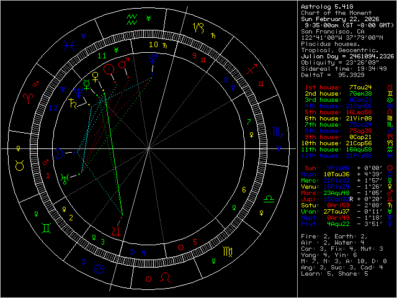This screenshot has width=397, height=298.
Task: Click red house number 1 in the wheel
Action: (x=48, y=175)
